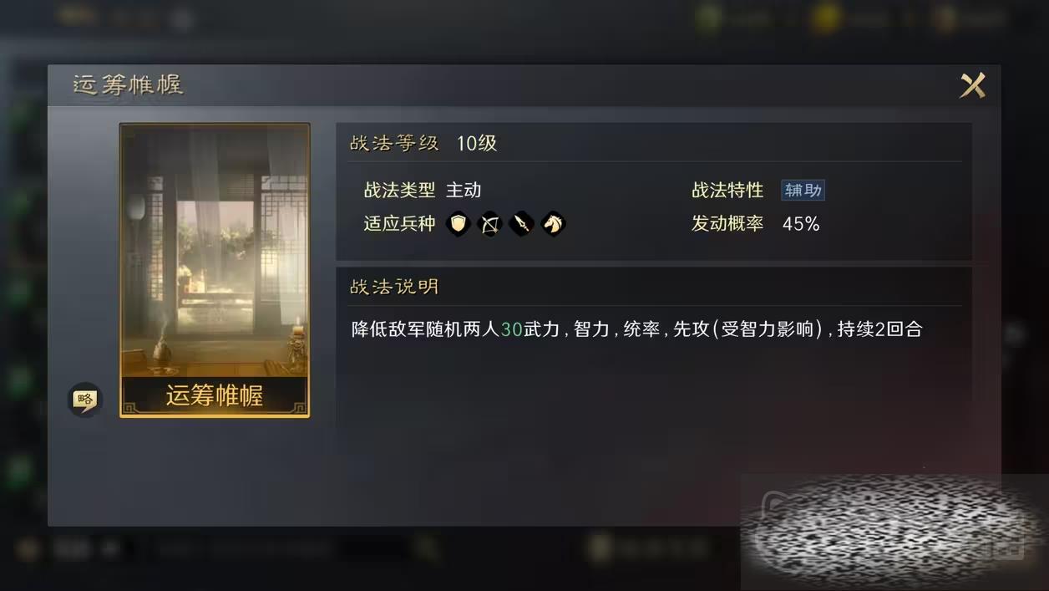Screen dimensions: 1049x591
Task: Tap the bow archer troop icon
Action: coord(489,224)
